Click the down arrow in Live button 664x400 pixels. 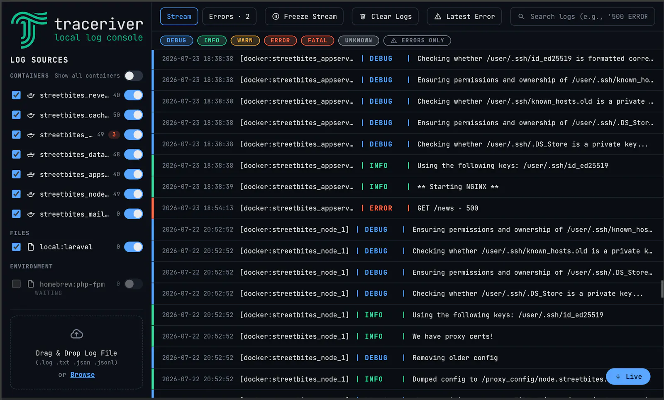point(618,376)
